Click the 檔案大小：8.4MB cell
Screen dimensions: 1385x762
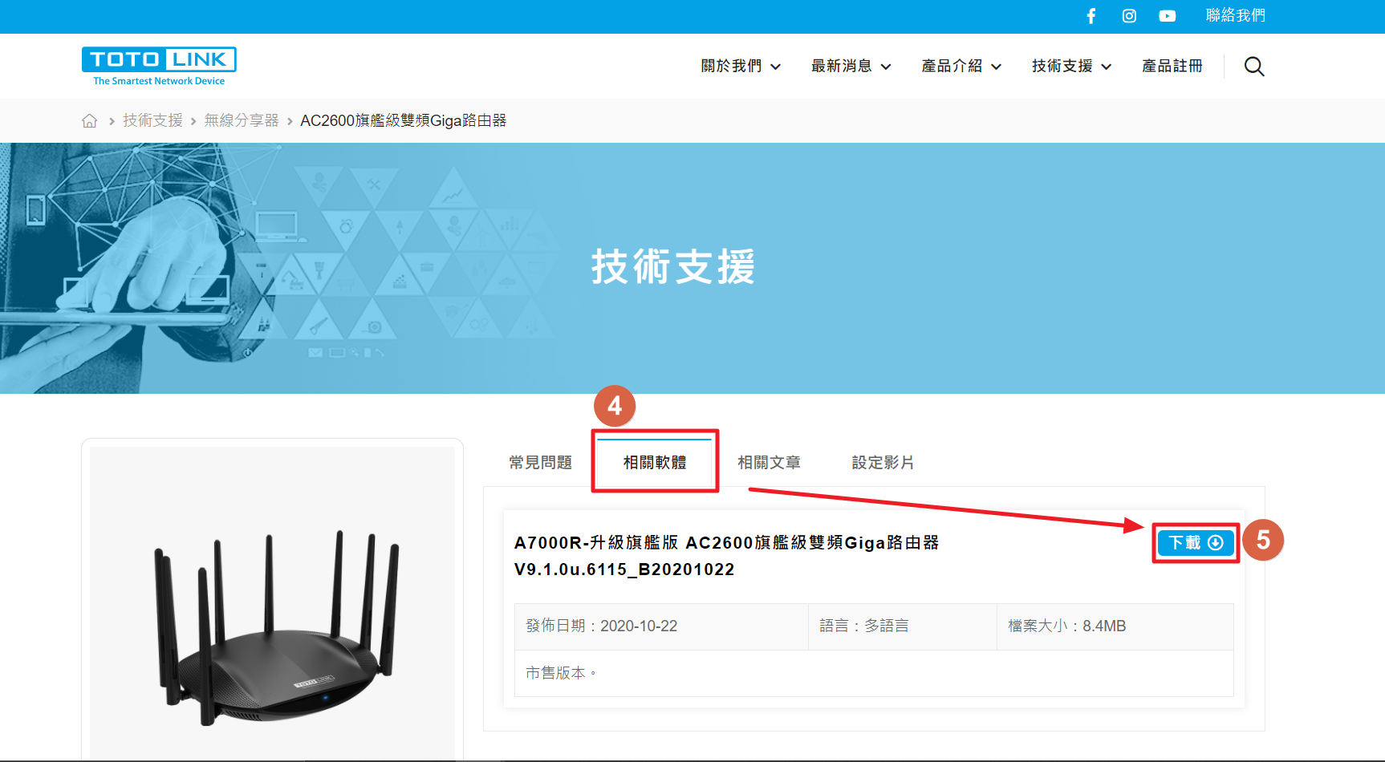(1115, 626)
